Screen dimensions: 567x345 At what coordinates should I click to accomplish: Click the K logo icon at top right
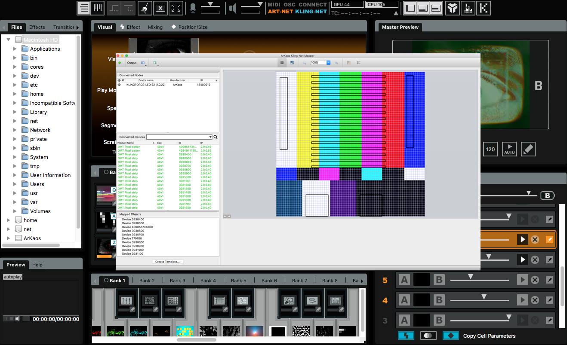tap(484, 8)
